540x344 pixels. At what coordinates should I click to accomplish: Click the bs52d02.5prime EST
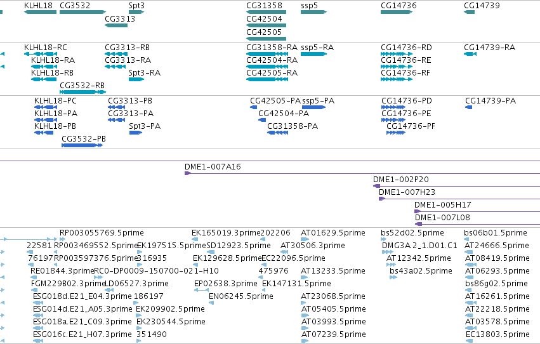[383, 239]
